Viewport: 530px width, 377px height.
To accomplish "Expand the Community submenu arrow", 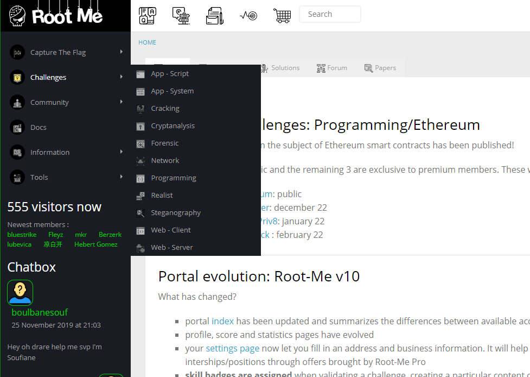I will 122,102.
